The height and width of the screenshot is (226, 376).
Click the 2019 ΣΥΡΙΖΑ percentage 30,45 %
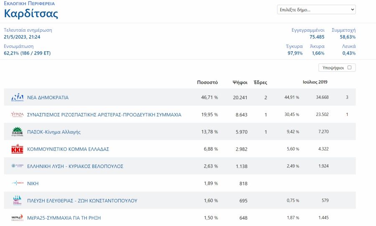coord(292,114)
